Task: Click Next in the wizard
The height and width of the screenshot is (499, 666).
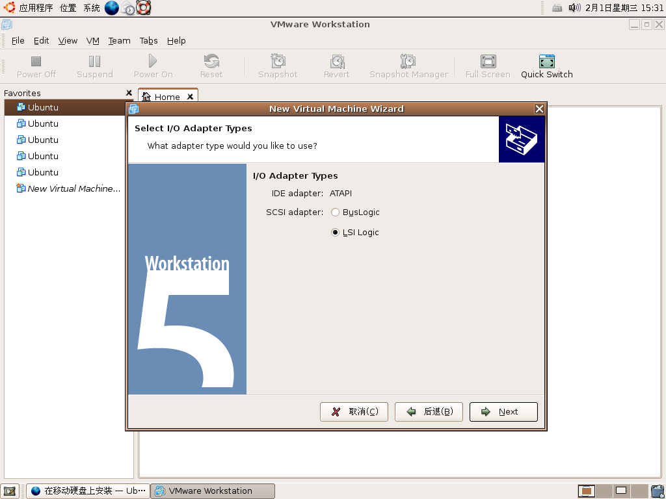Action: 503,411
